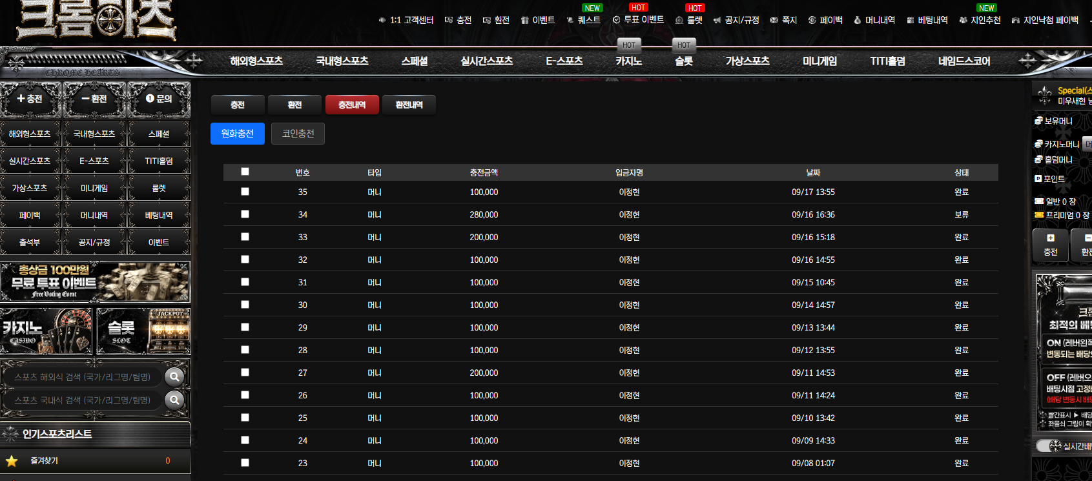Image resolution: width=1092 pixels, height=481 pixels.
Task: Click the 1:1 고객센터 icon in top bar
Action: click(382, 20)
